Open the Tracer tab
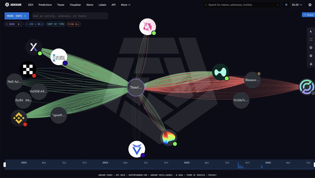The height and width of the screenshot is (178, 315). click(x=61, y=5)
